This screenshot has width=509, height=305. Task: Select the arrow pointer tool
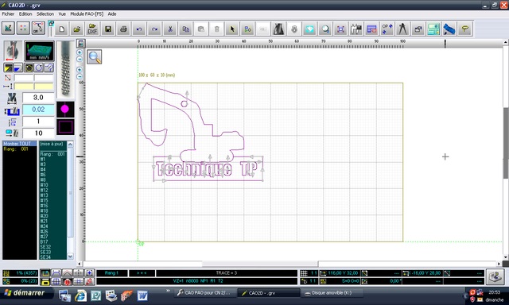(231, 29)
